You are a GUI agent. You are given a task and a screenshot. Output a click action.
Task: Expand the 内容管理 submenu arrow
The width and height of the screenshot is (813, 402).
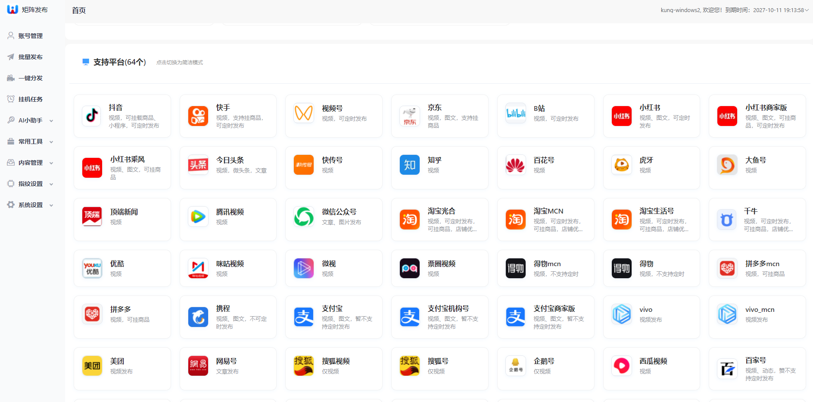coord(51,163)
